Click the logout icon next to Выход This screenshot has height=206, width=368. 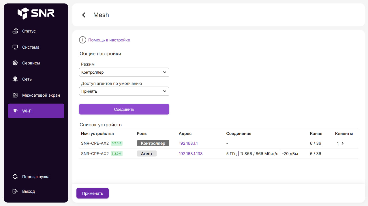tap(15, 191)
